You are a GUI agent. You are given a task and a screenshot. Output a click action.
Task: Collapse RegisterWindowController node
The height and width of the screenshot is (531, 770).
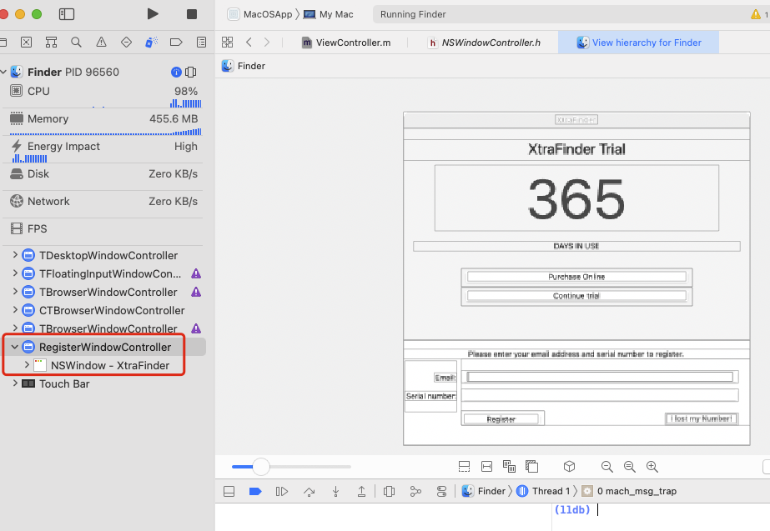pos(15,347)
